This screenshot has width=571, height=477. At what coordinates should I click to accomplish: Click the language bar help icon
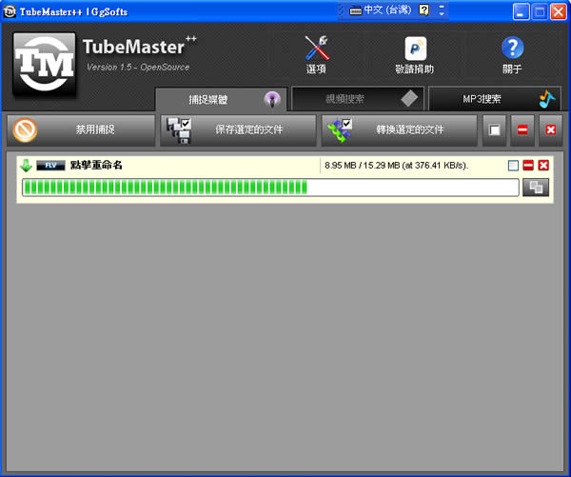[423, 10]
